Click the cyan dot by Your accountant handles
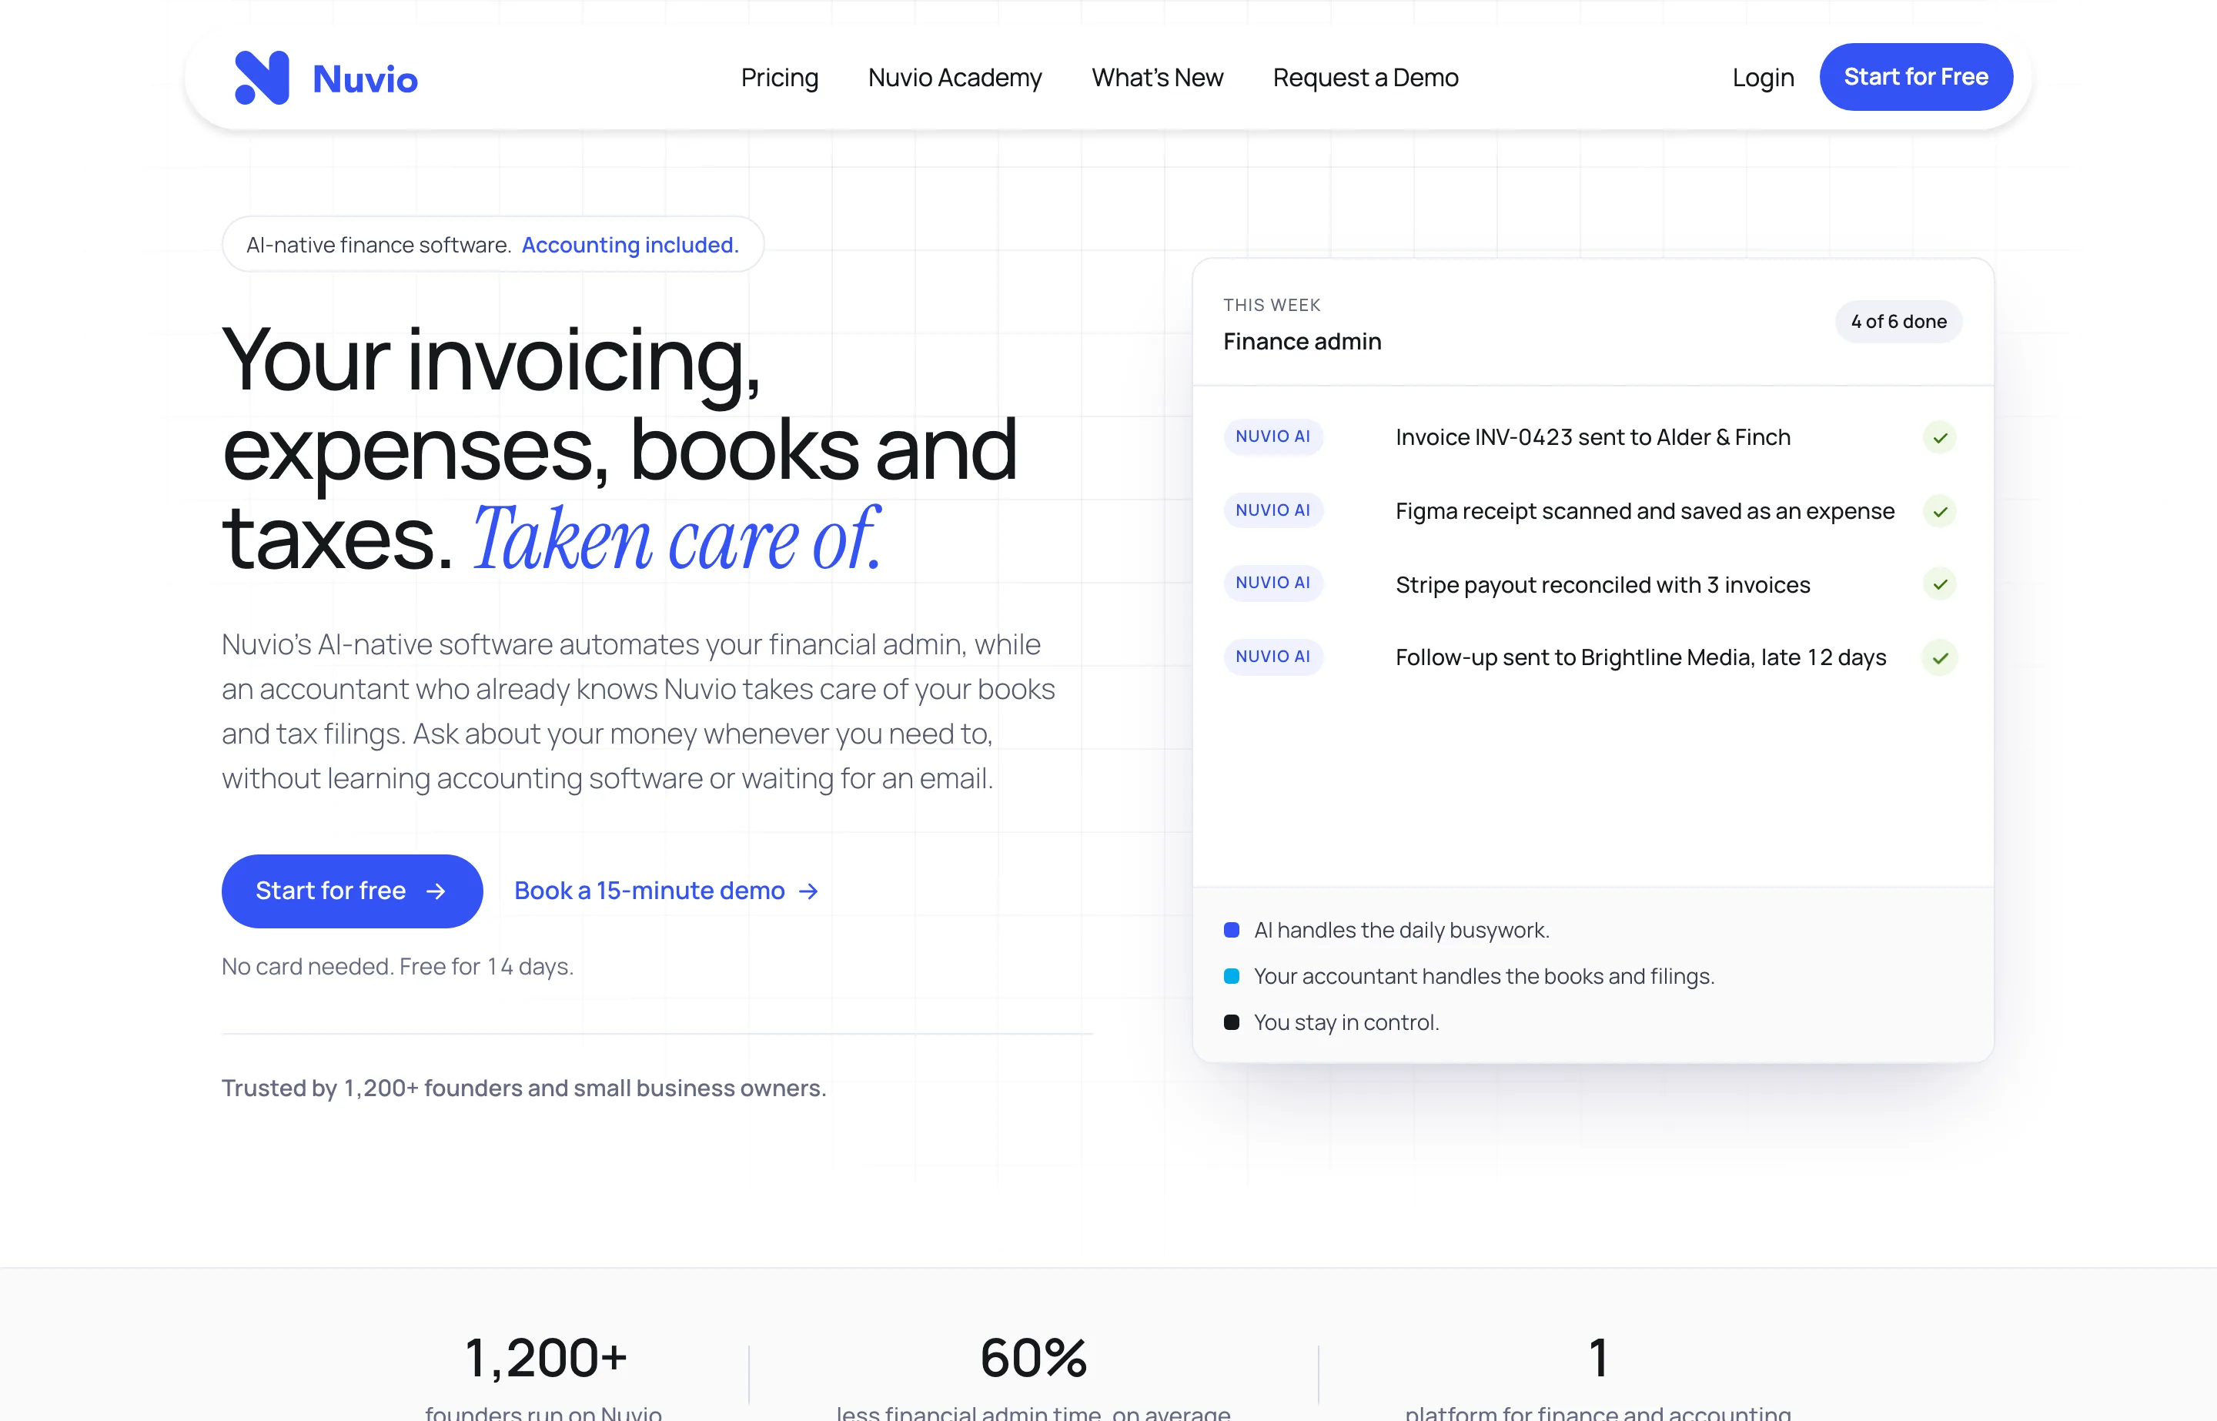This screenshot has width=2217, height=1421. click(1231, 976)
